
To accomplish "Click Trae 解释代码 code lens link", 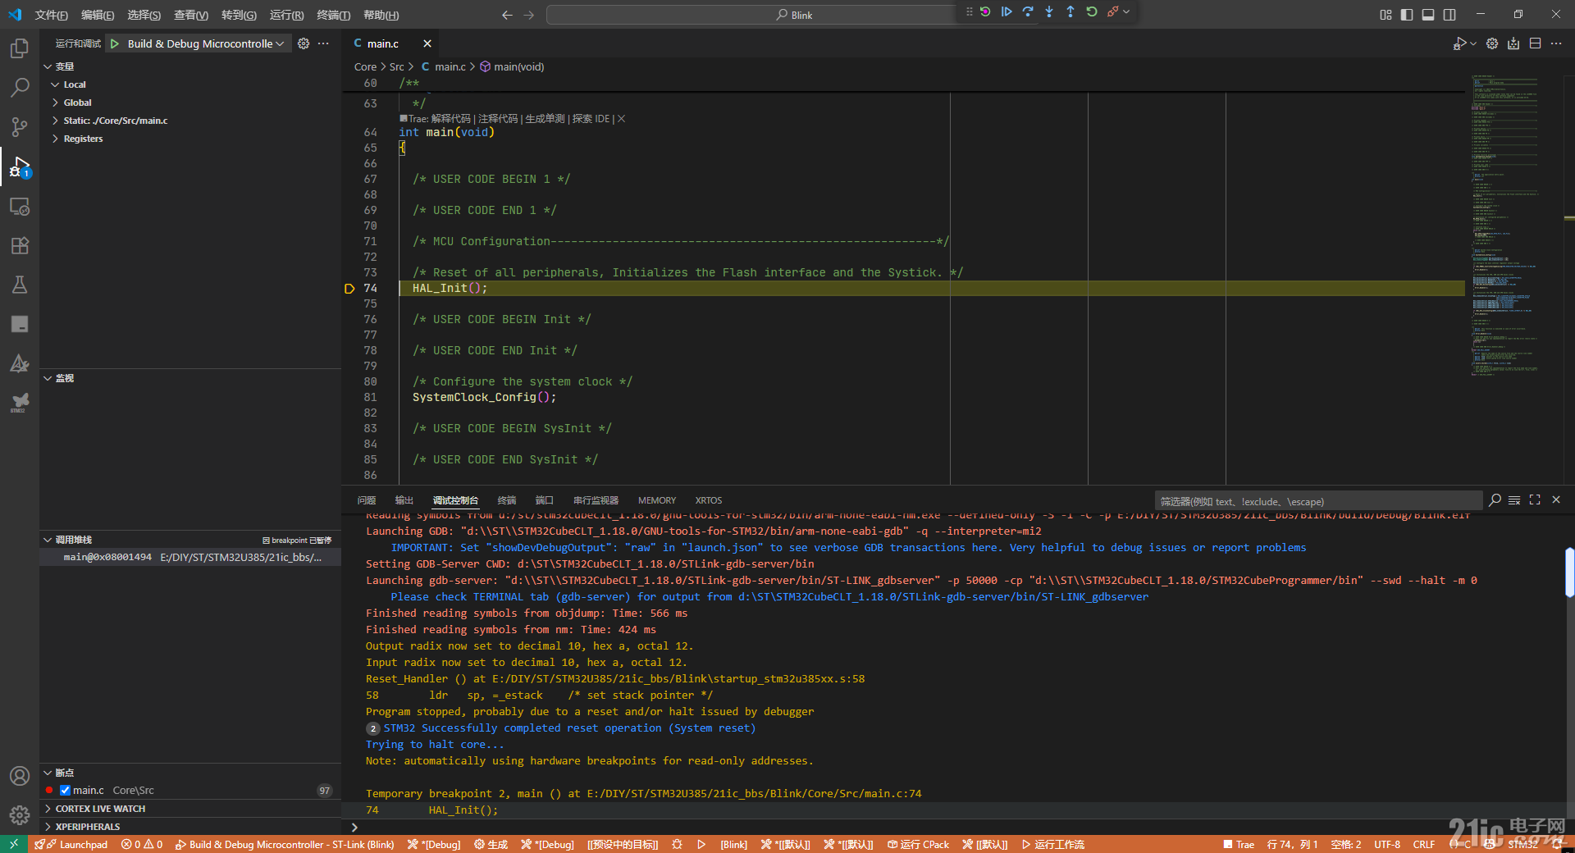I will 450,119.
